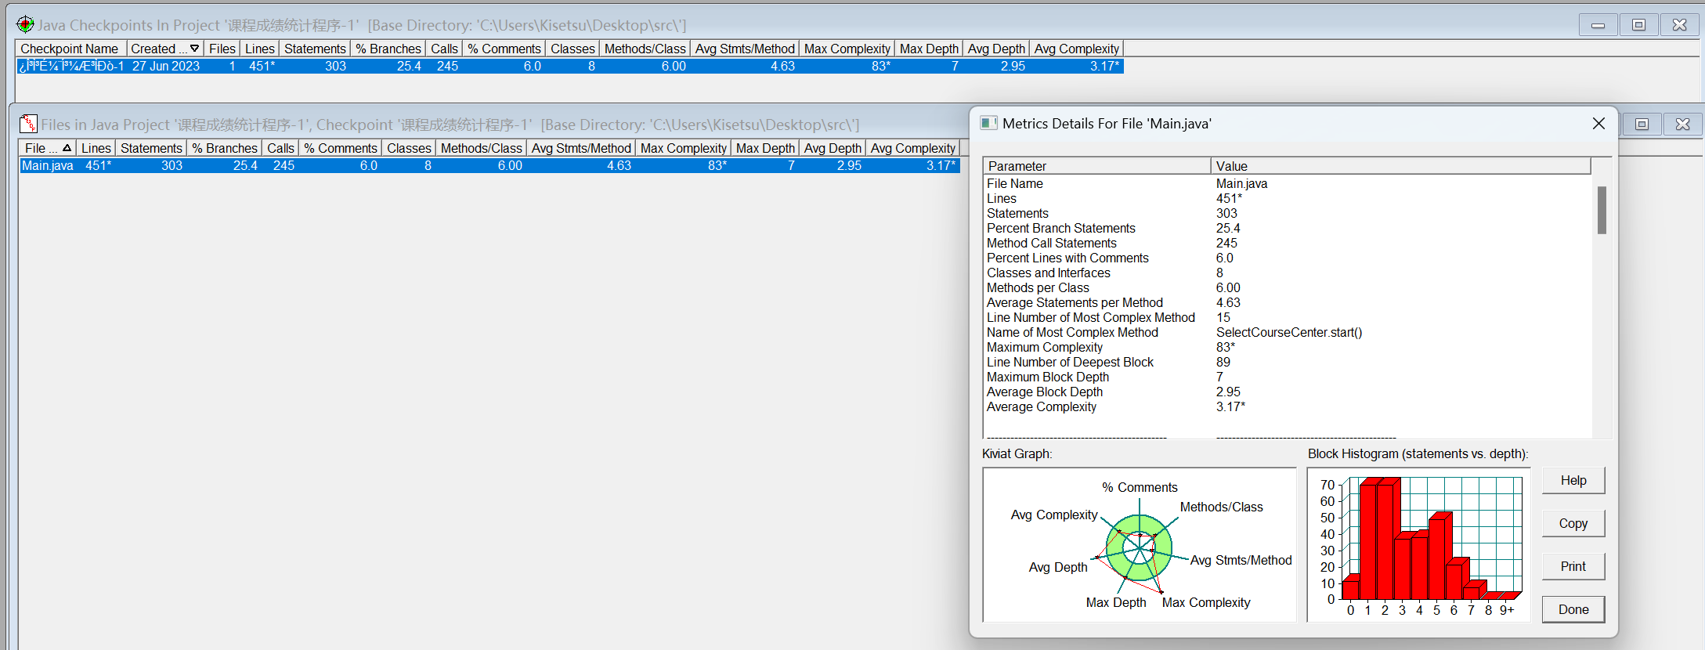Sort Files window by Statements column header
Image resolution: width=1705 pixels, height=650 pixels.
point(151,148)
